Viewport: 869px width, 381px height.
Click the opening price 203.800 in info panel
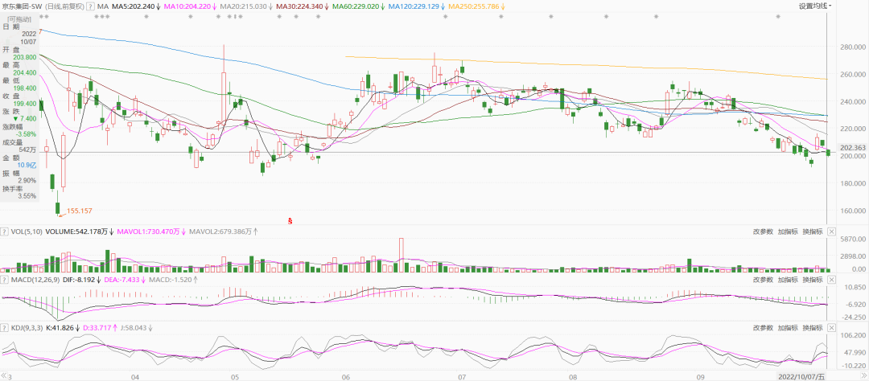coord(24,57)
